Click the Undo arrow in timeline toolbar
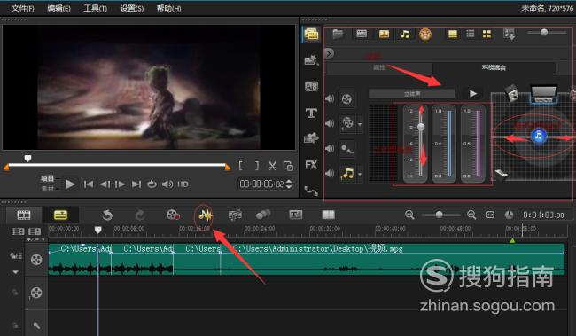 pyautogui.click(x=107, y=215)
